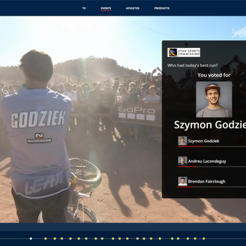Image resolution: width=246 pixels, height=246 pixels.
Task: Click the Red Bull bulls logo
Action: 239,32
